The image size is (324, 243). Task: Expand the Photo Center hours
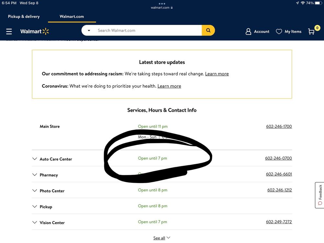(x=35, y=191)
